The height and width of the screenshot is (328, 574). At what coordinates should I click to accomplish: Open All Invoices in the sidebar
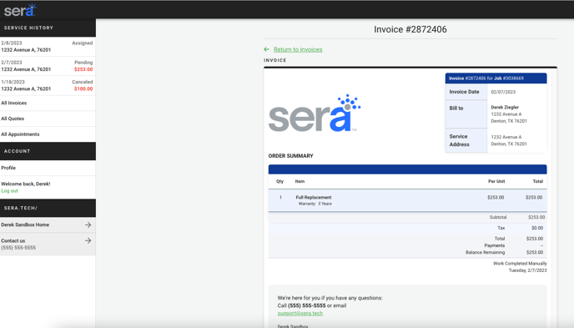coord(48,103)
